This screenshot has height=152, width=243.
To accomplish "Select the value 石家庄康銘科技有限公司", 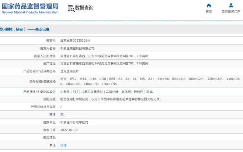I will point(77,49).
